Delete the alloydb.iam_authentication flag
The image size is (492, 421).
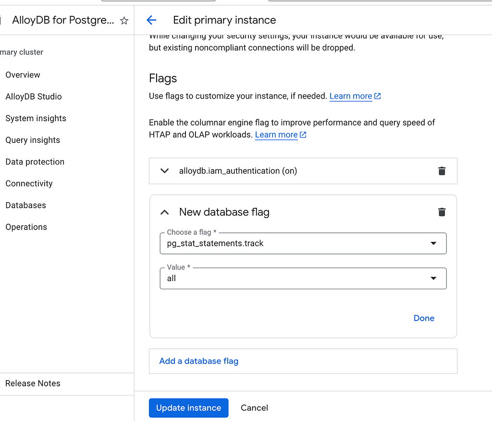pyautogui.click(x=442, y=171)
